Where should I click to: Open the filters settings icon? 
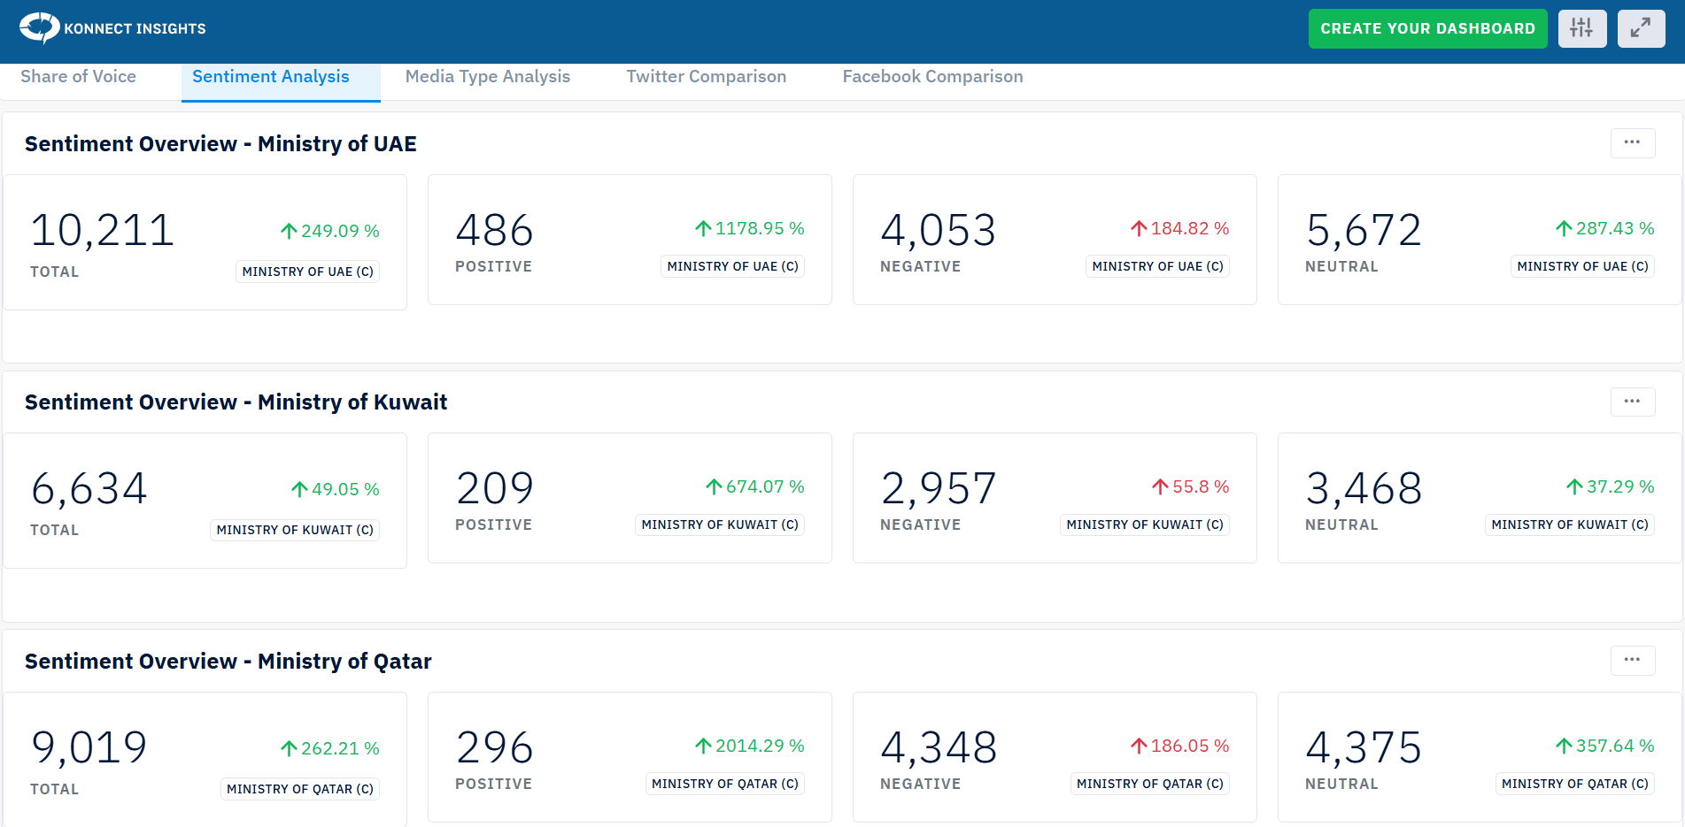pyautogui.click(x=1582, y=27)
